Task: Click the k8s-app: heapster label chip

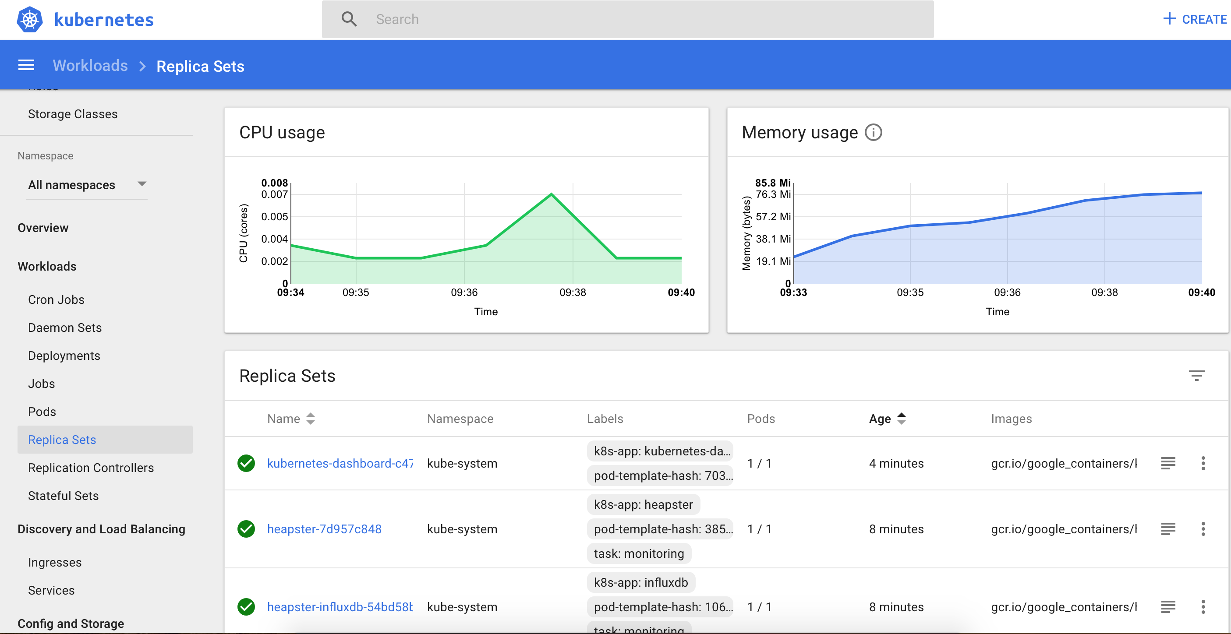Action: point(643,504)
